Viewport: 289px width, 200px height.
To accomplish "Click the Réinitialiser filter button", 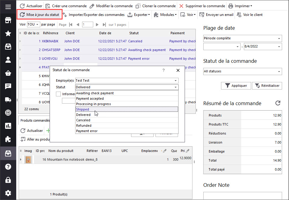I will [267, 86].
